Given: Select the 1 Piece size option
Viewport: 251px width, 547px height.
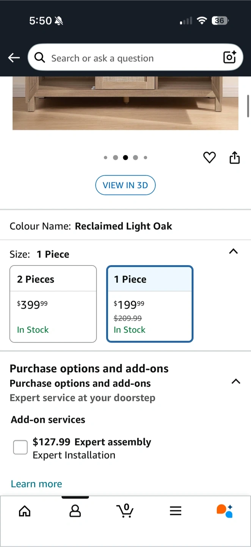Looking at the screenshot, I should click(x=150, y=304).
